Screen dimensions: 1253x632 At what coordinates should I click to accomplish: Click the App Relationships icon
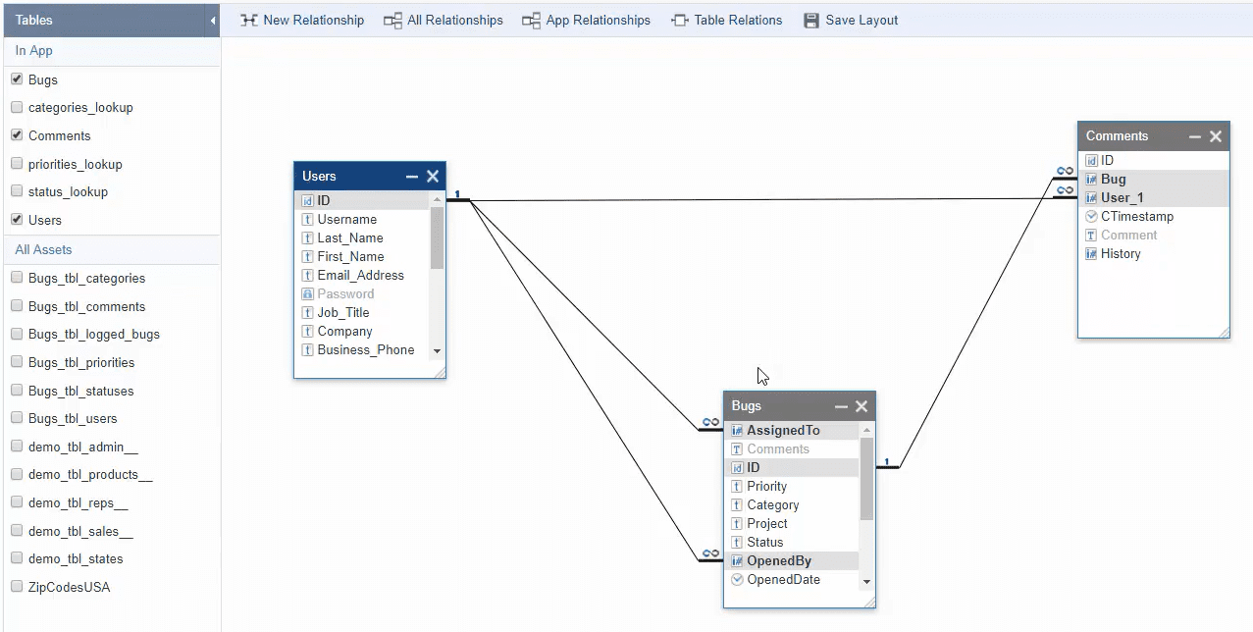pyautogui.click(x=531, y=21)
